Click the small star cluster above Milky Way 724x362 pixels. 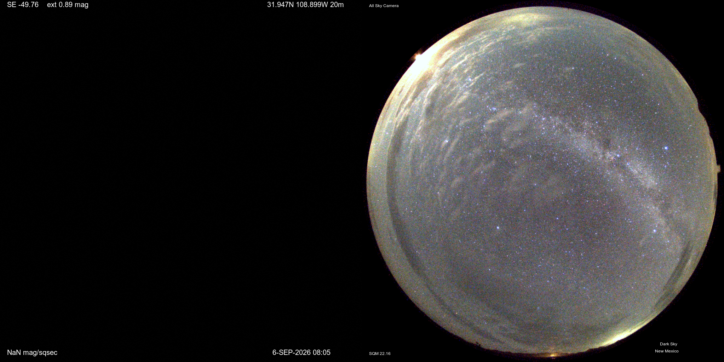point(493,108)
